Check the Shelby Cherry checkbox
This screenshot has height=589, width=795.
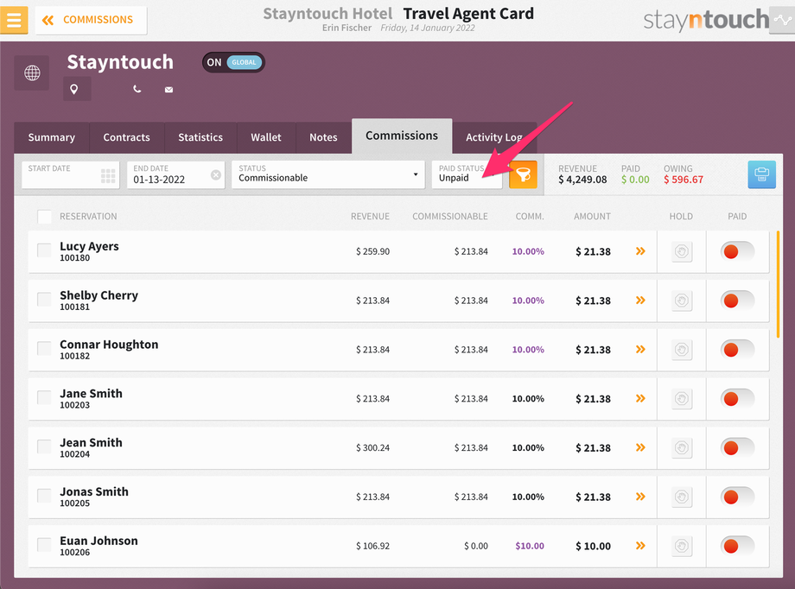[44, 299]
